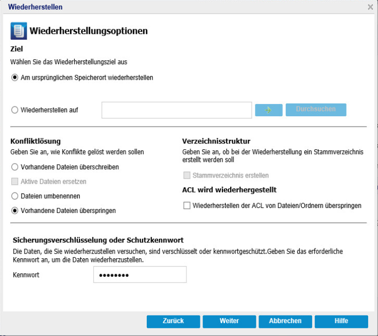This screenshot has width=378, height=336.
Task: Click the restore destination path text field
Action: [176, 110]
